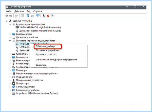Viewport: 152px width, 112px height.
Task: Open the Файл menu
Action: click(9, 11)
